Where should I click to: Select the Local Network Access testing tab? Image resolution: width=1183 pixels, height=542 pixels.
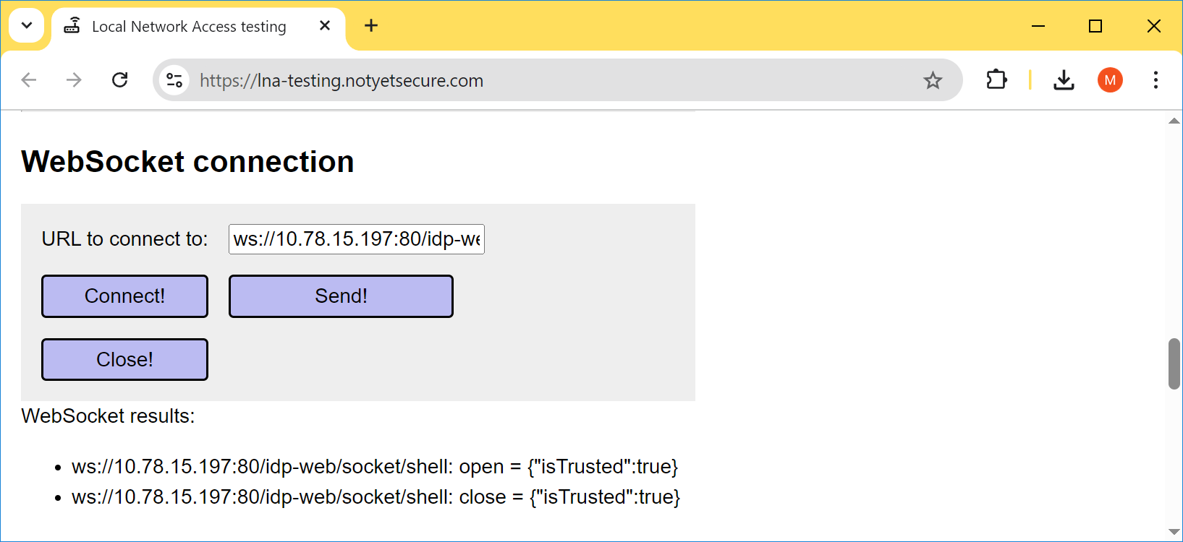188,27
